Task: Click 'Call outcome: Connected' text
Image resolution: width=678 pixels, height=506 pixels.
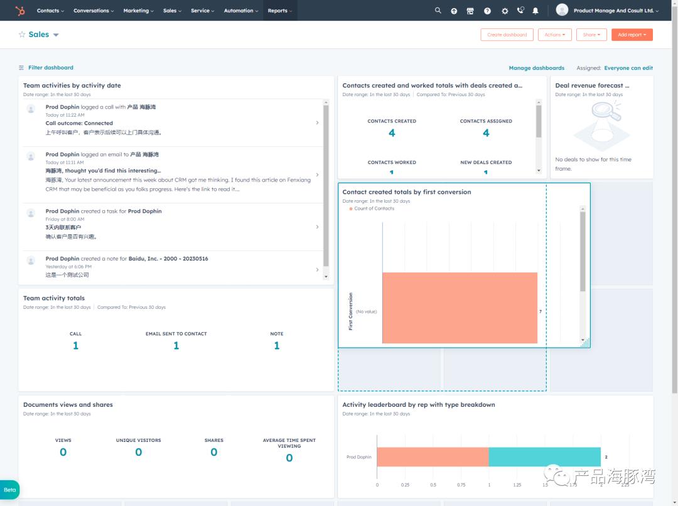Action: [79, 123]
